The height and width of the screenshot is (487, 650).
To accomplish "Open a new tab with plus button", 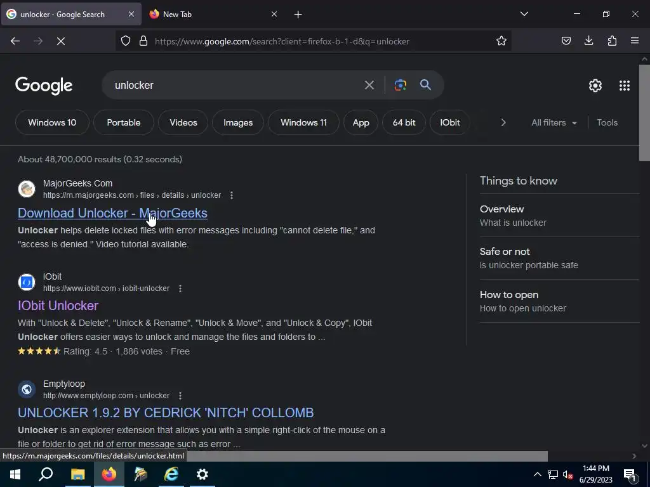I will [298, 15].
